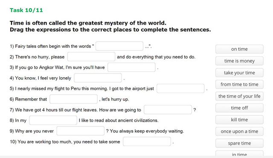Click the 'on time' expression tile
Viewport: 273px width, 158px height.
[x=239, y=49]
